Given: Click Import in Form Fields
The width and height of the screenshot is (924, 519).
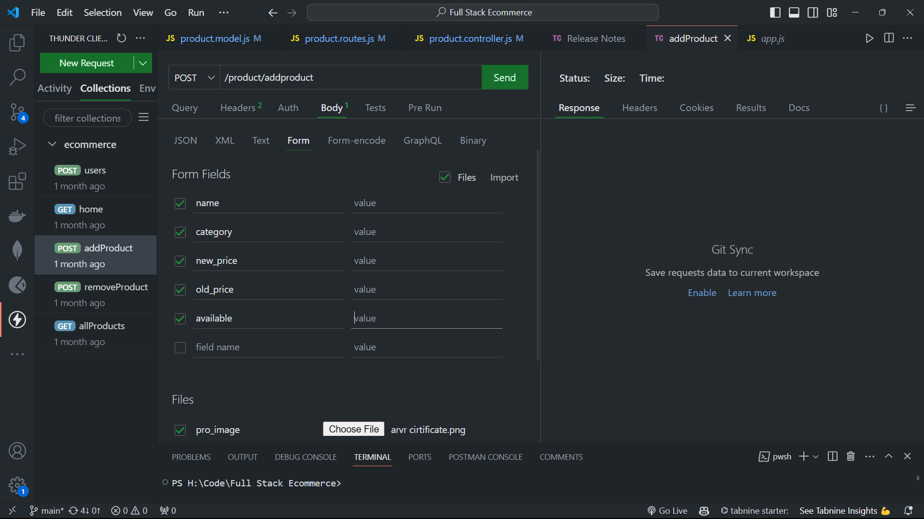Looking at the screenshot, I should [x=504, y=177].
